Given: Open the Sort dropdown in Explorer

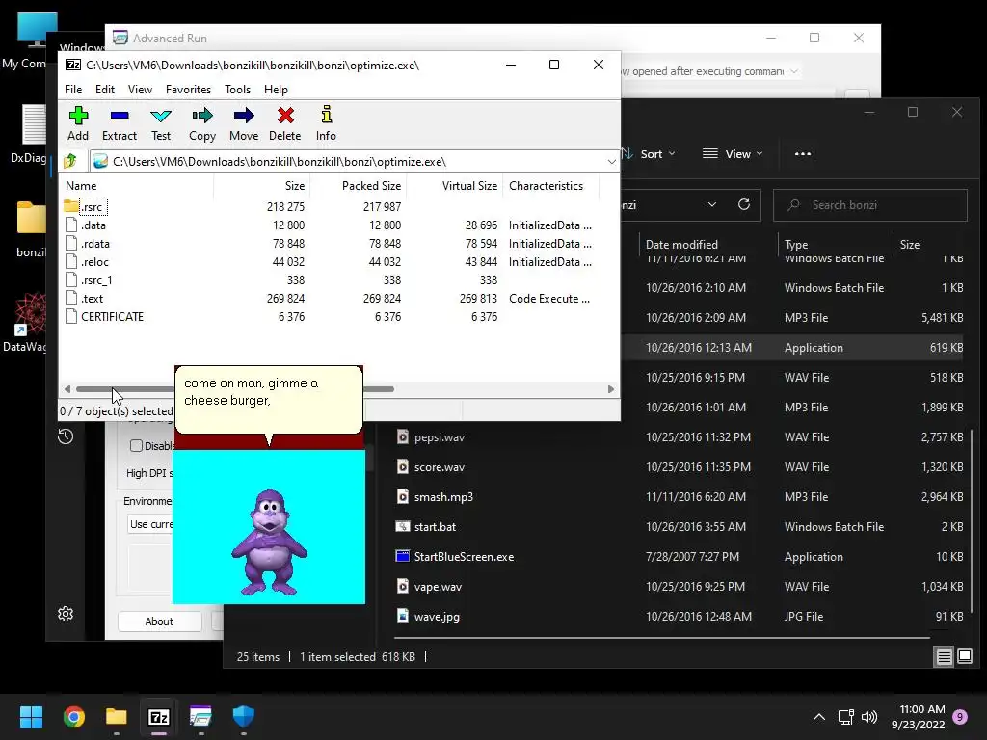Looking at the screenshot, I should click(649, 154).
